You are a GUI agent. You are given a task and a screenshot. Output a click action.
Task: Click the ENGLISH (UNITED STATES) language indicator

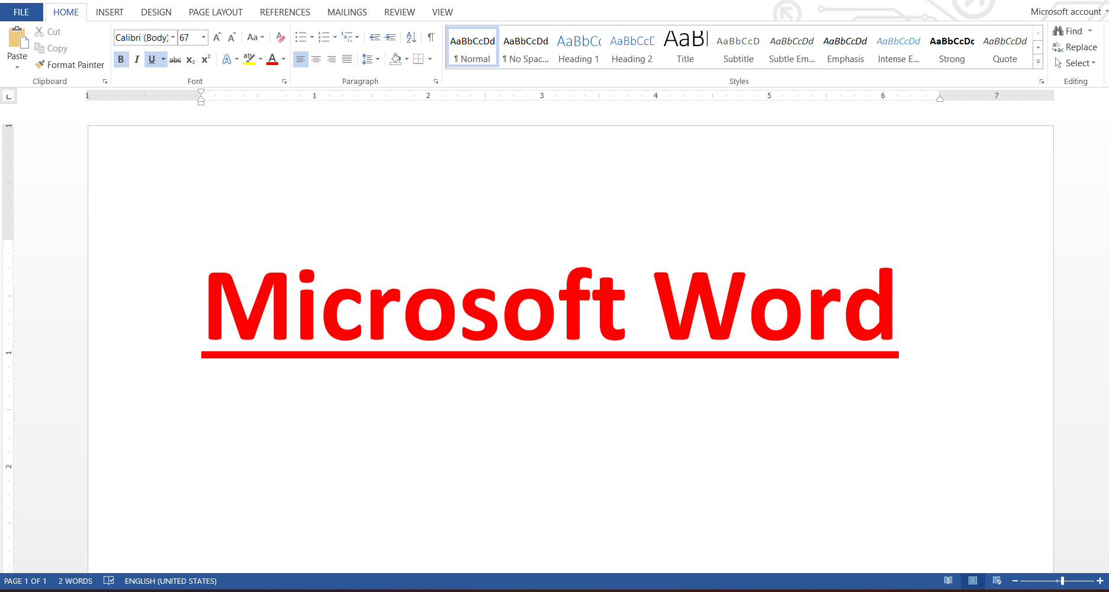pos(171,581)
